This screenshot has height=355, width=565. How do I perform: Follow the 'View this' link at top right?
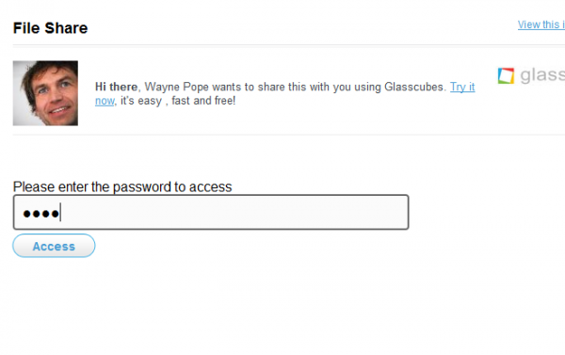(541, 24)
